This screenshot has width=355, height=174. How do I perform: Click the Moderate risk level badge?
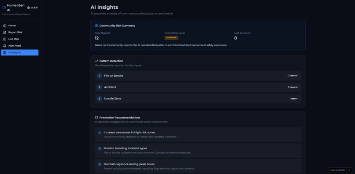tap(171, 37)
